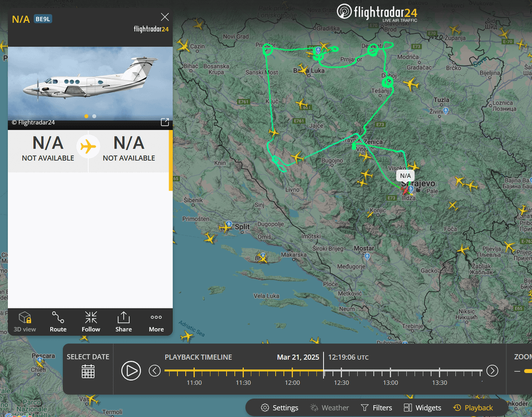
Task: Click the Split airport pin
Action: pos(229,224)
